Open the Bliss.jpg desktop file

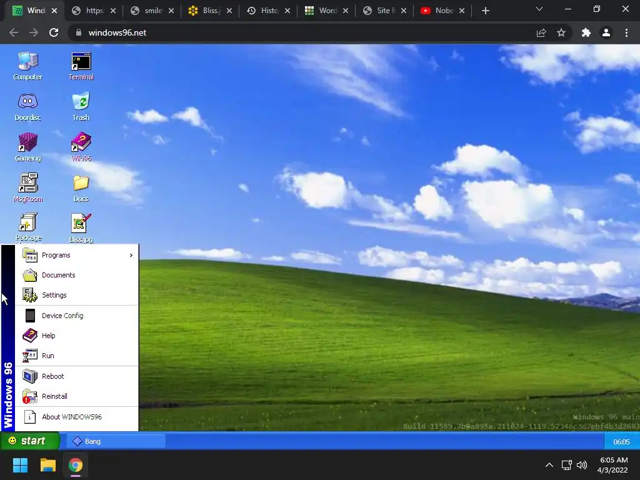[81, 227]
